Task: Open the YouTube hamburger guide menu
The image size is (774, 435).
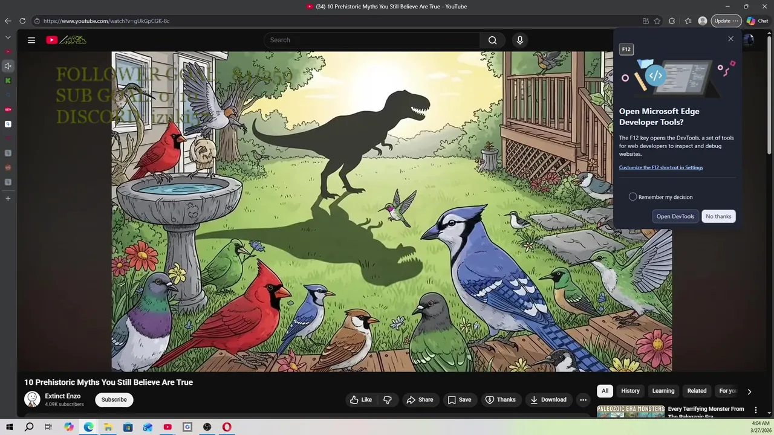Action: (31, 40)
